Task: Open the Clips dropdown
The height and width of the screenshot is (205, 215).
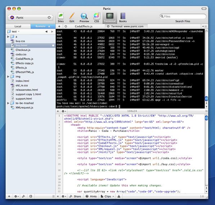Action: 107,196
